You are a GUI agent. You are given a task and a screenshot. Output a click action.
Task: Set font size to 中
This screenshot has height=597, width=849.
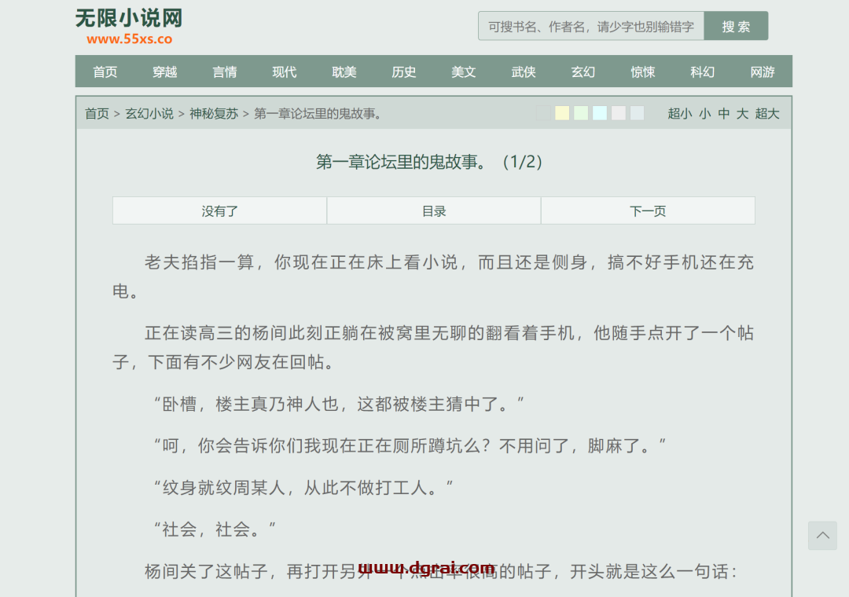[723, 114]
